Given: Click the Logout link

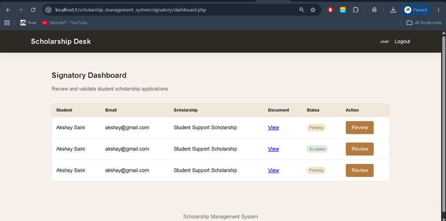Looking at the screenshot, I should coord(402,41).
